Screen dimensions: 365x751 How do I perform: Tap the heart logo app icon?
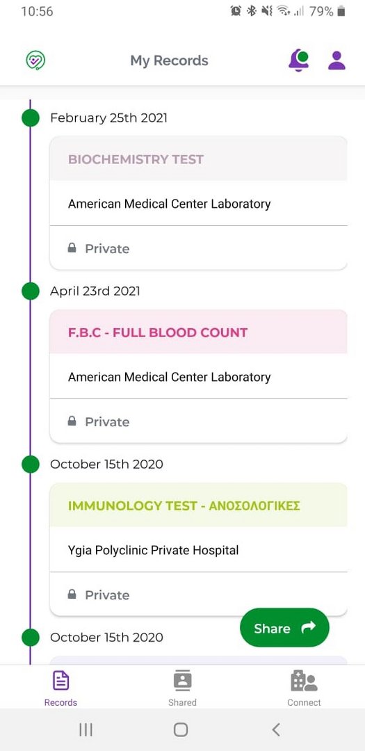click(x=35, y=60)
